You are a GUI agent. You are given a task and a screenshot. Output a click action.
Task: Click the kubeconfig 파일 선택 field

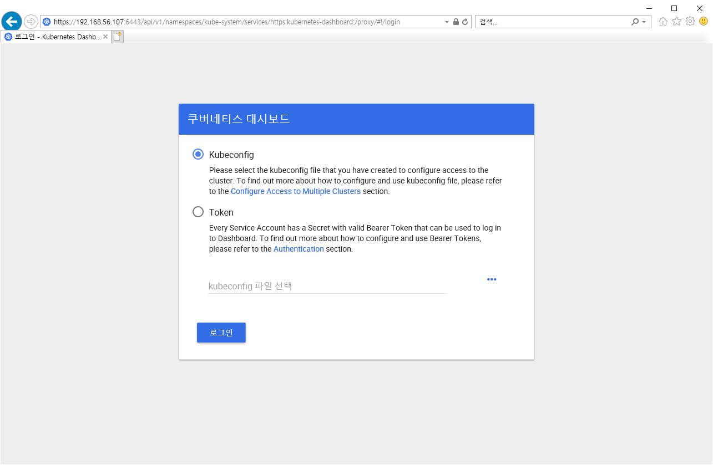click(327, 286)
